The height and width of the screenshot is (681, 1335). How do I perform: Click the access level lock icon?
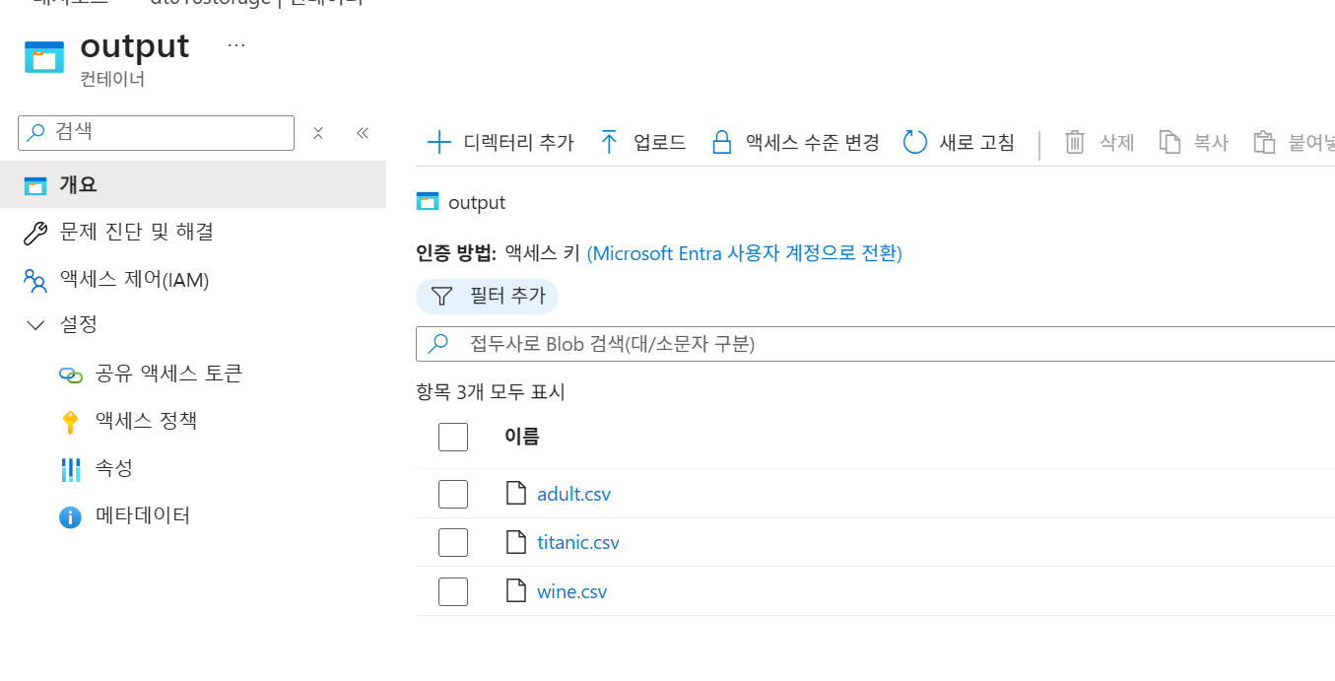click(x=722, y=143)
